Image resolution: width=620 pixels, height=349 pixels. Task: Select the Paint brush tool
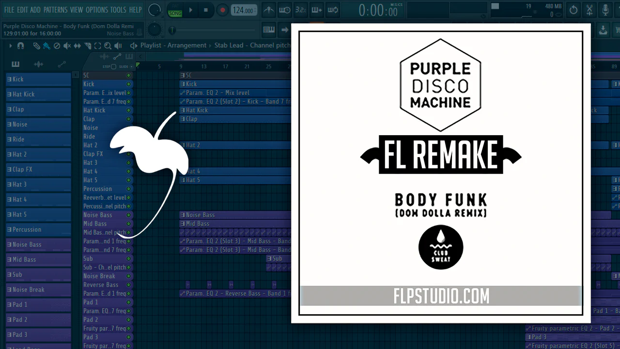coord(46,46)
